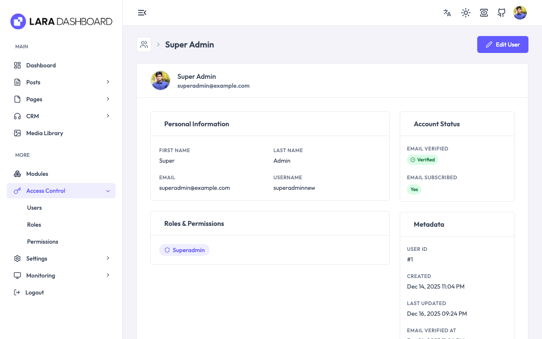Expand the Settings menu chevron
The height and width of the screenshot is (339, 542).
click(108, 258)
